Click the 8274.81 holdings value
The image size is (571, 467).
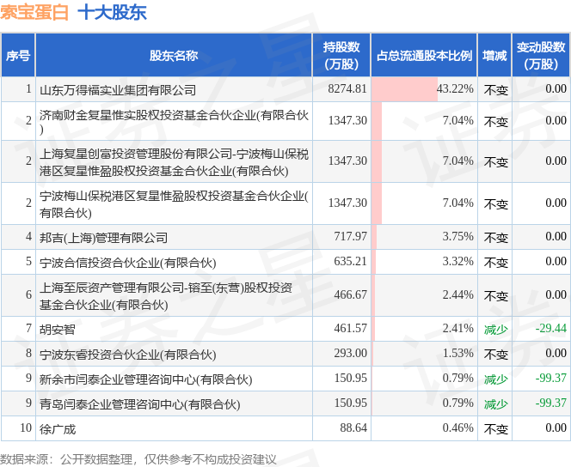(347, 89)
